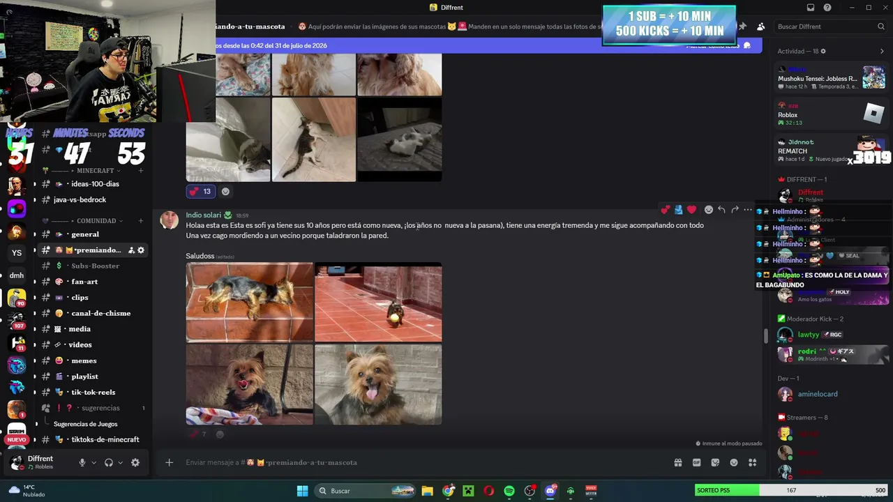Click the Buscar Diffrent search field
893x502 pixels.
[x=830, y=26]
